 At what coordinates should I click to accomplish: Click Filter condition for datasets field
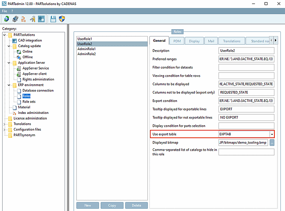(x=246, y=68)
